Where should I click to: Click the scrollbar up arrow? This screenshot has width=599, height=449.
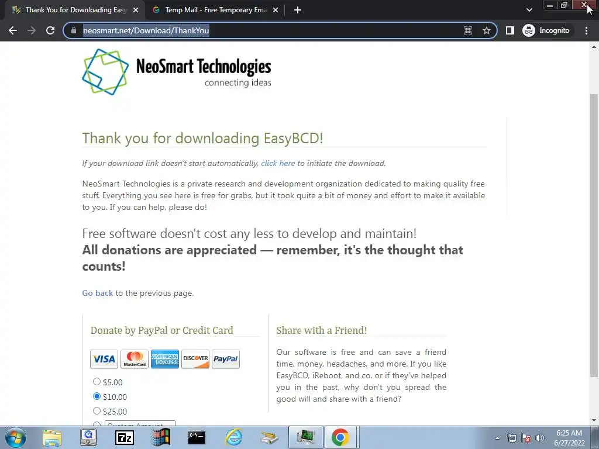(594, 47)
